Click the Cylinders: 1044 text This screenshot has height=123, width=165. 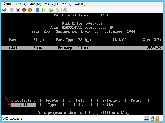(x=120, y=32)
